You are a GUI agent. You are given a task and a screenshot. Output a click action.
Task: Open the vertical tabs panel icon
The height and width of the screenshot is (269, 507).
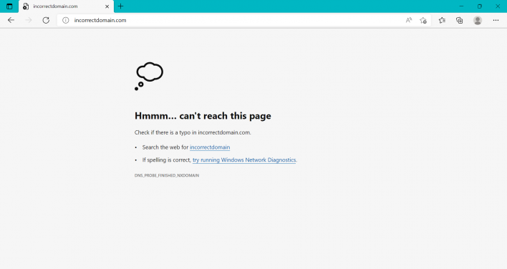[x=9, y=6]
